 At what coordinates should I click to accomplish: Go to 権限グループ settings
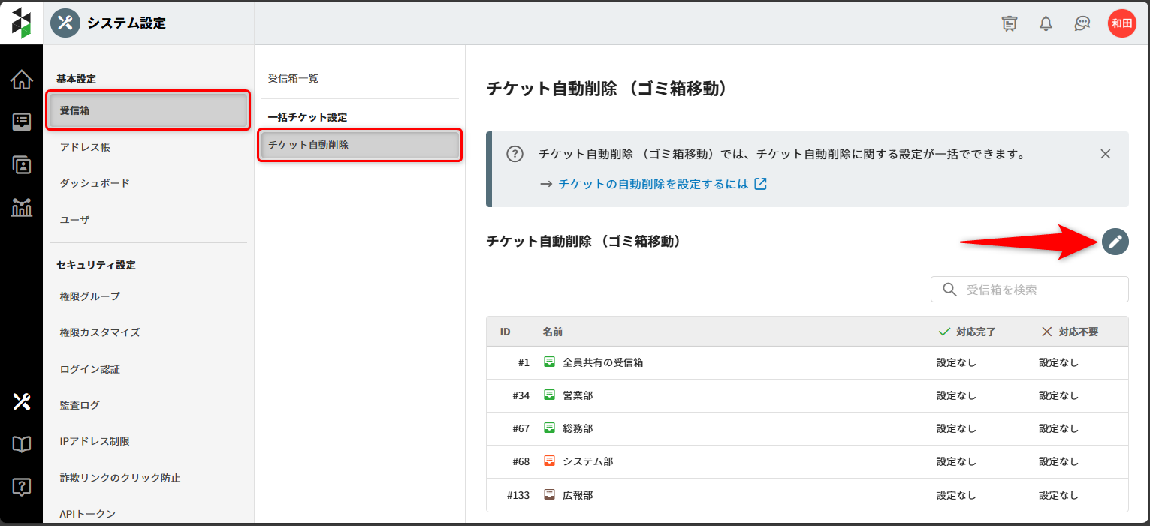pos(89,296)
